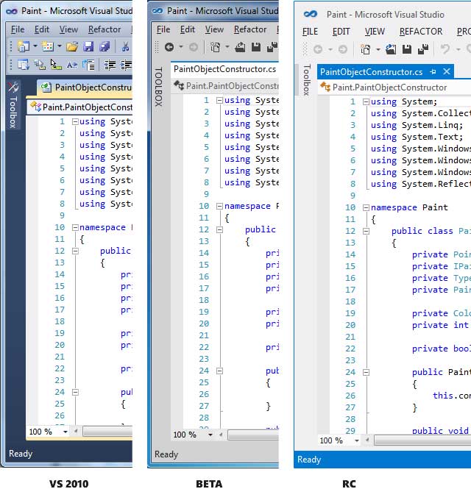The height and width of the screenshot is (500, 471).
Task: Collapse method at line 24 in BETA window
Action: (219, 371)
